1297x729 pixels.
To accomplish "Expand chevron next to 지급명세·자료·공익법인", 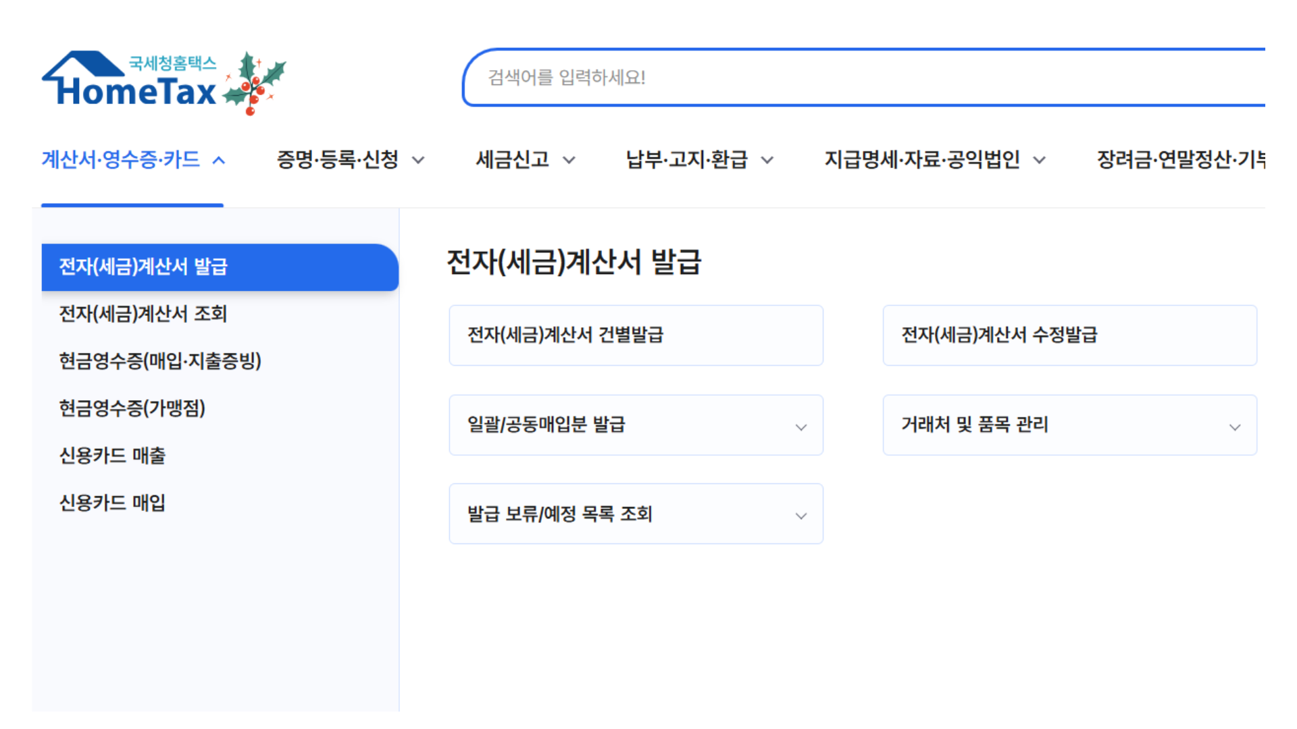I will point(1040,161).
